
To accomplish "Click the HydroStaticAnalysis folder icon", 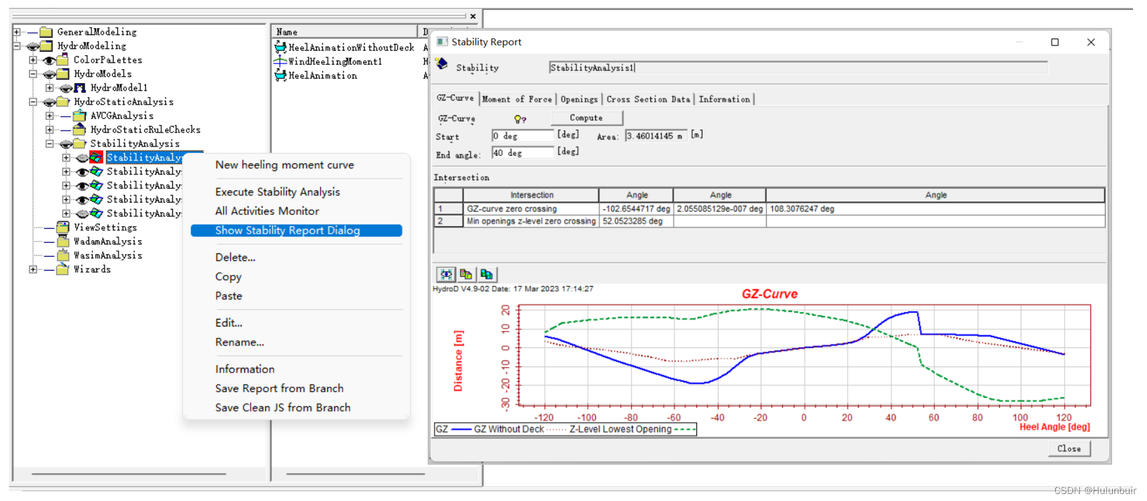I will 63,102.
